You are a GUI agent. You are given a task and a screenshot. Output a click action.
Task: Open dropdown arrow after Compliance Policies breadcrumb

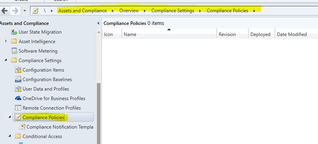pyautogui.click(x=254, y=11)
